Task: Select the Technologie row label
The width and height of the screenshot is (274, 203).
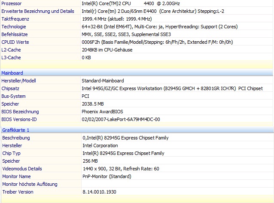Action: coord(14,27)
